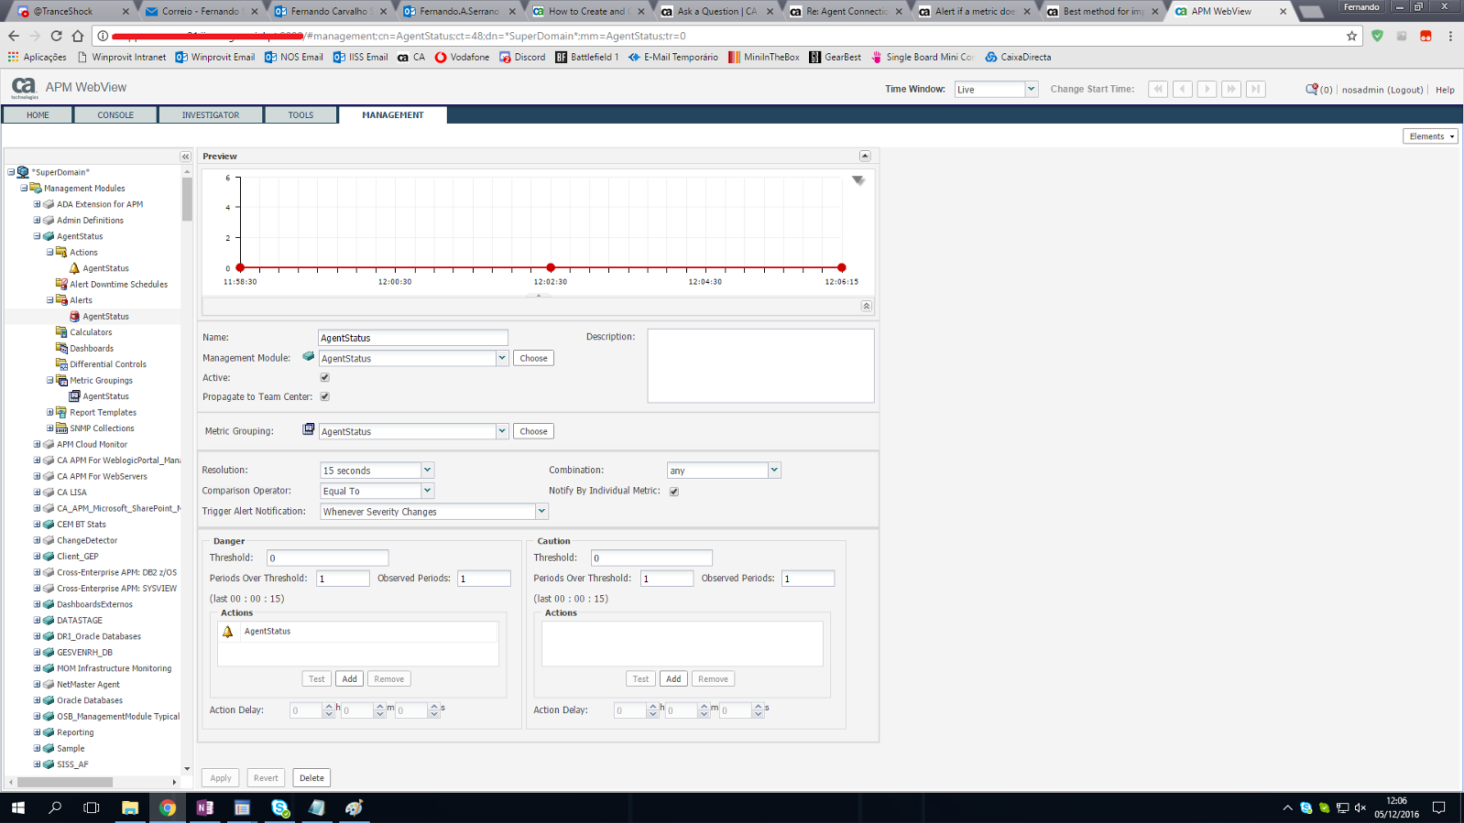Viewport: 1464px width, 823px height.
Task: Click the fast-forward time button
Action: click(1231, 89)
